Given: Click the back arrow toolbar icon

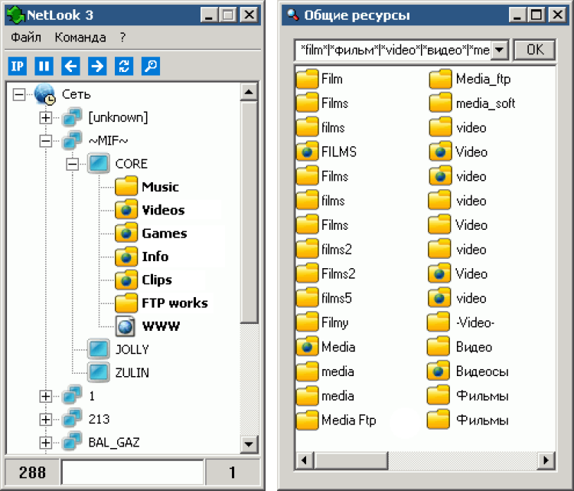Looking at the screenshot, I should tap(70, 66).
